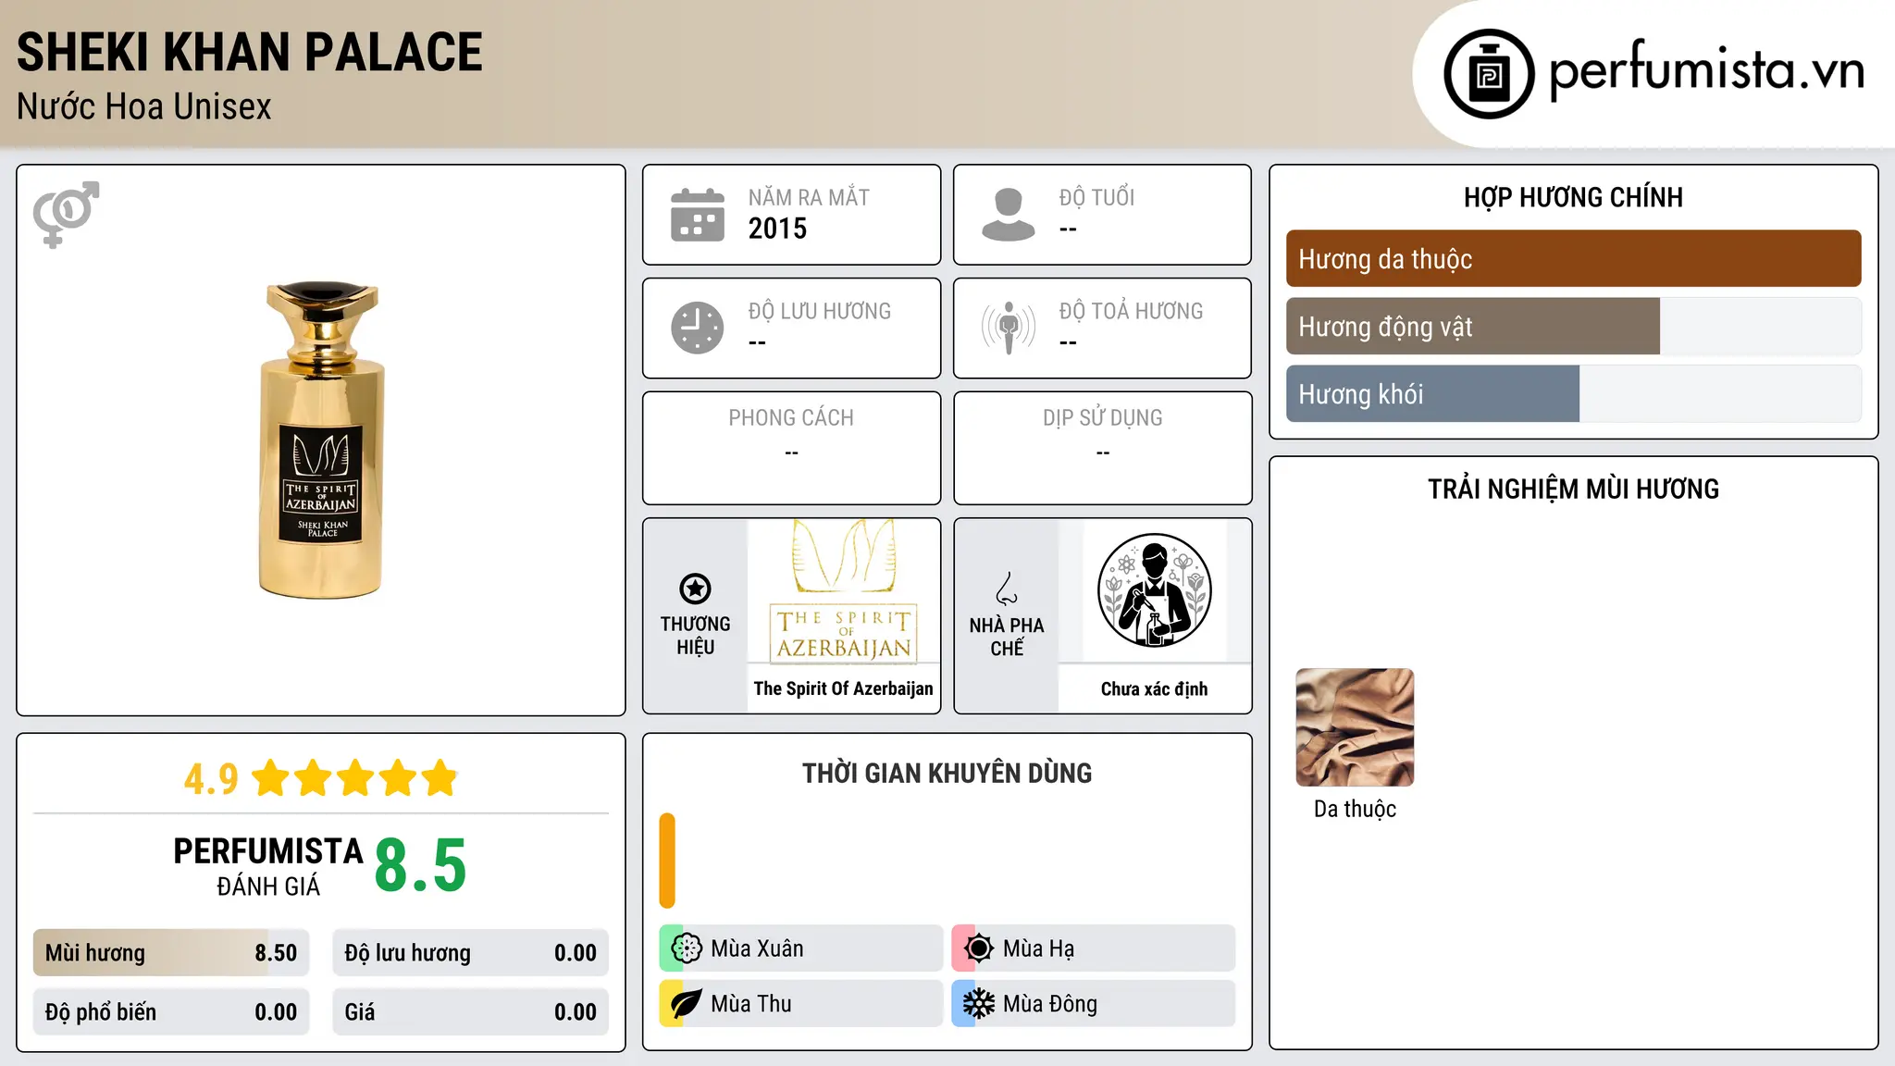Click the Mùa Thu leaf icon
This screenshot has height=1066, width=1895.
pos(687,1004)
